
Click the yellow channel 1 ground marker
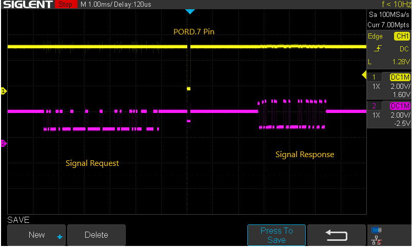pyautogui.click(x=4, y=91)
